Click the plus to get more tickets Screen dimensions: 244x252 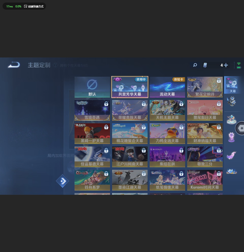(226, 65)
